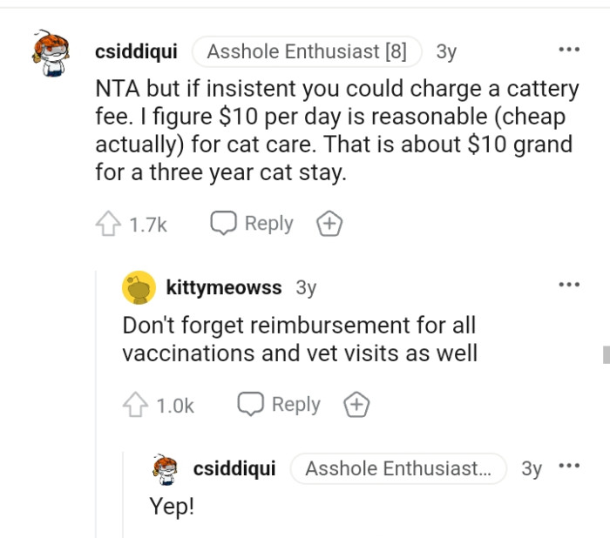Click csiddiqui's avatar on top comment
The height and width of the screenshot is (538, 610).
tap(51, 52)
